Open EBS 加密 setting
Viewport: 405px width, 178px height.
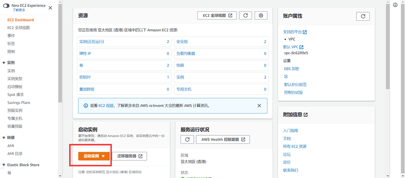point(292,69)
